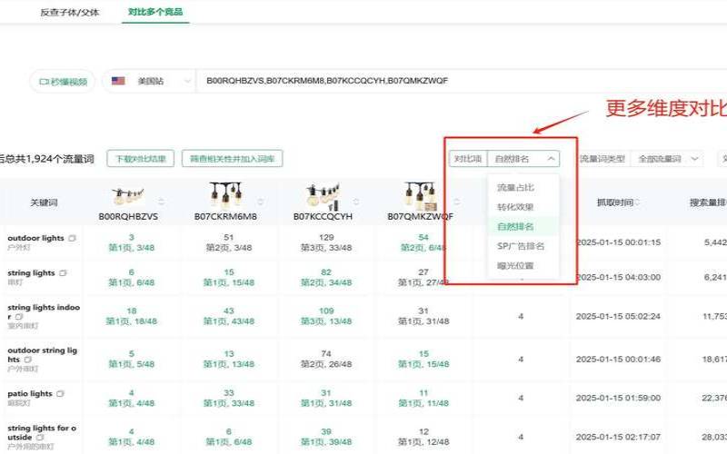727x454 pixels.
Task: Select rank cell '第2页, 26/48'
Action: [326, 364]
